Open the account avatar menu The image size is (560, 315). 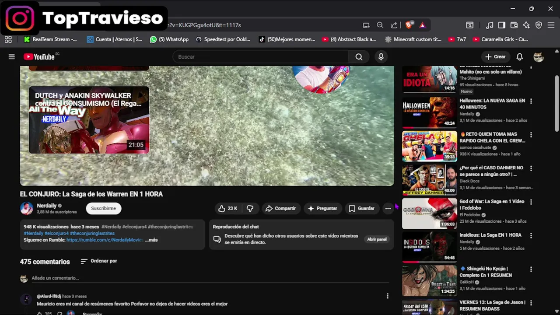pyautogui.click(x=539, y=57)
